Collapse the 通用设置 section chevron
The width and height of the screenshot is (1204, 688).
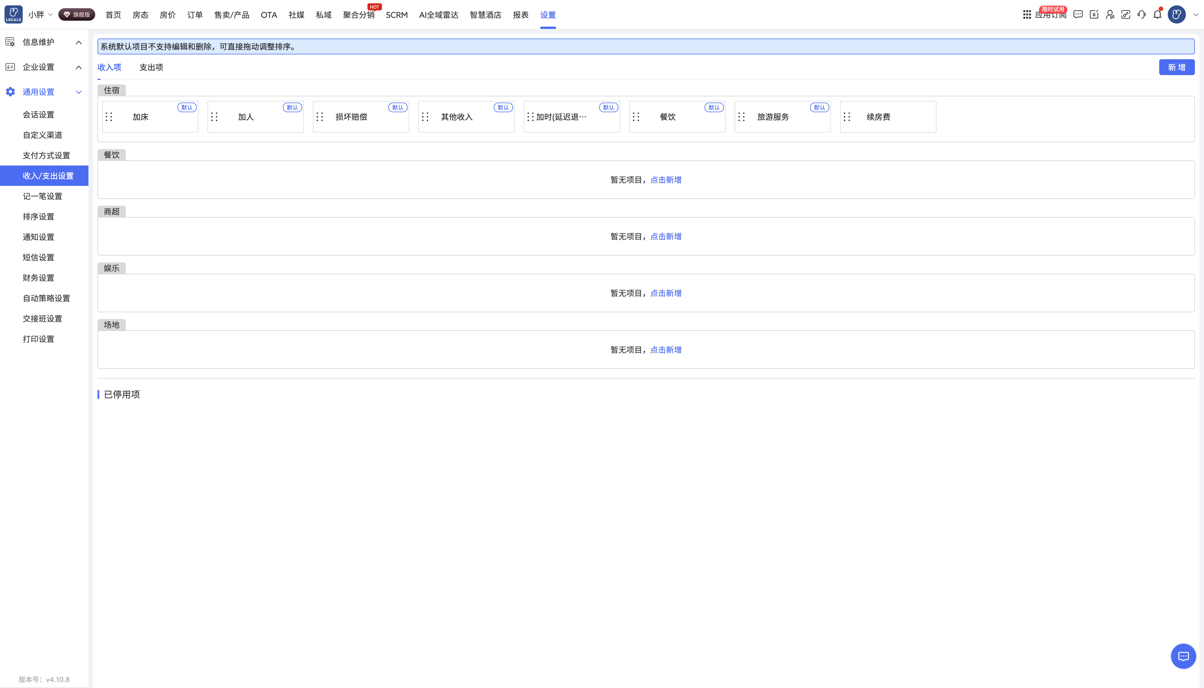(x=79, y=92)
